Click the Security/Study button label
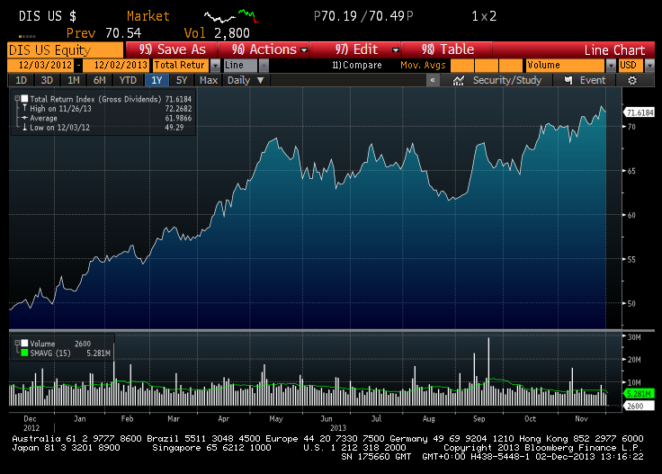 point(507,80)
